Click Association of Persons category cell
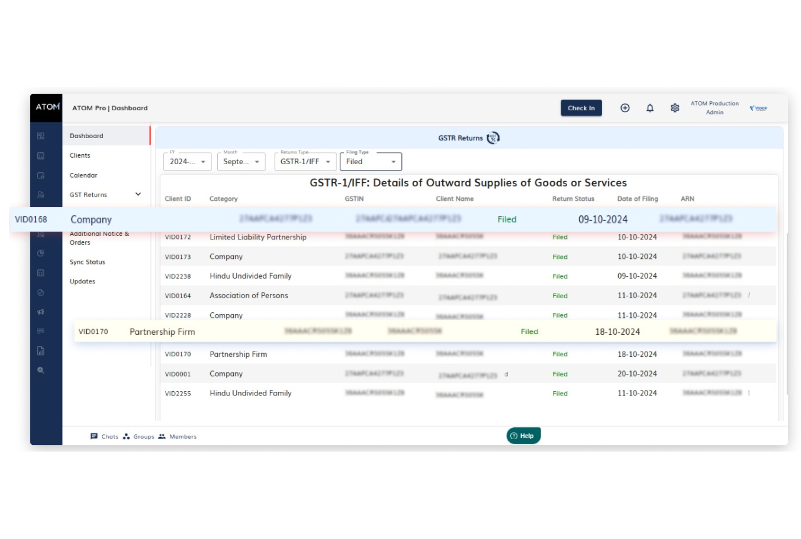 point(249,295)
